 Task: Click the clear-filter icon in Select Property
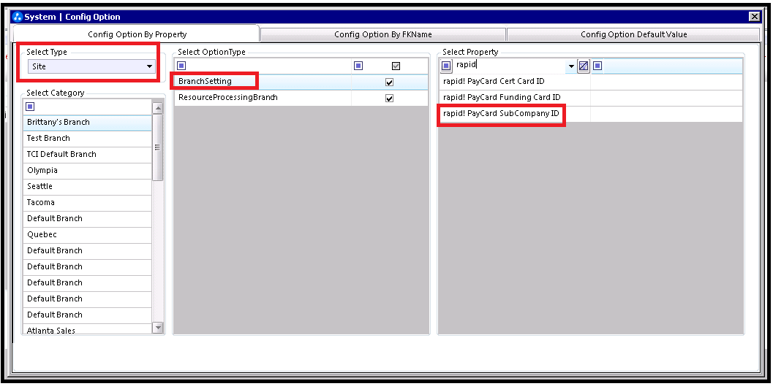tap(583, 66)
